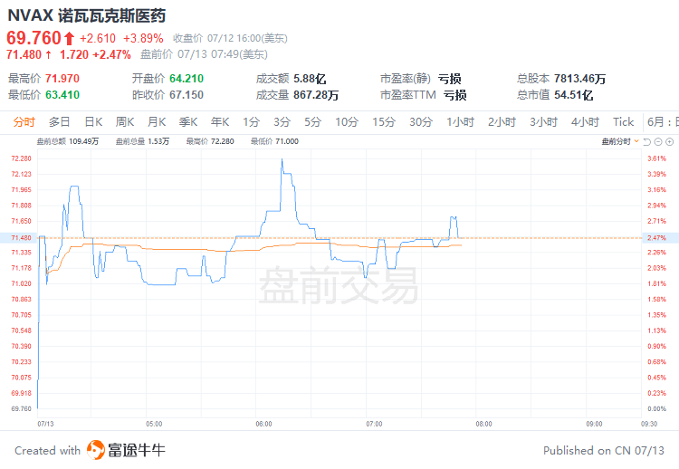Click 成交量 value 867.28万
Image resolution: width=679 pixels, height=469 pixels.
pos(316,95)
